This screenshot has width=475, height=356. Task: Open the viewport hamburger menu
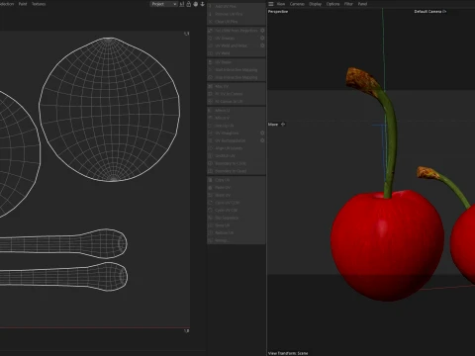[x=271, y=4]
